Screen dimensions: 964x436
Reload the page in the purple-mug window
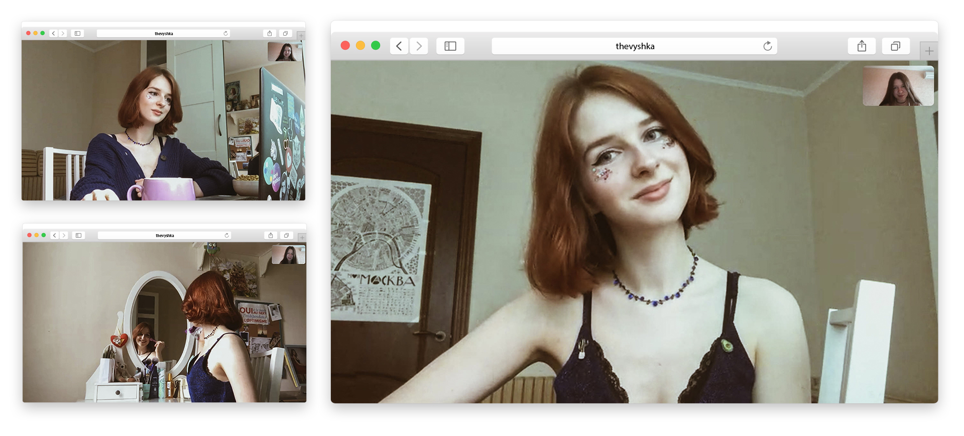(225, 34)
